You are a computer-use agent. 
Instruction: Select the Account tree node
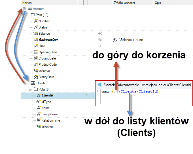pyautogui.click(x=39, y=9)
